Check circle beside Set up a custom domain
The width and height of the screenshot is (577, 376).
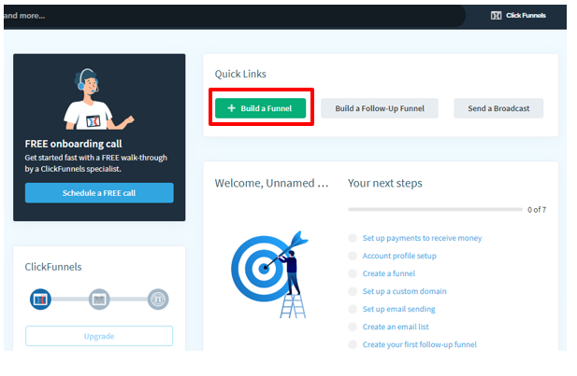pyautogui.click(x=353, y=291)
